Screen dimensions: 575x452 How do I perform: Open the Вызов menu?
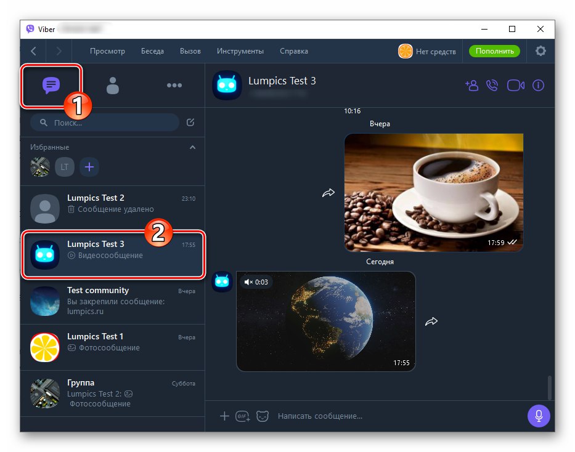[x=190, y=51]
